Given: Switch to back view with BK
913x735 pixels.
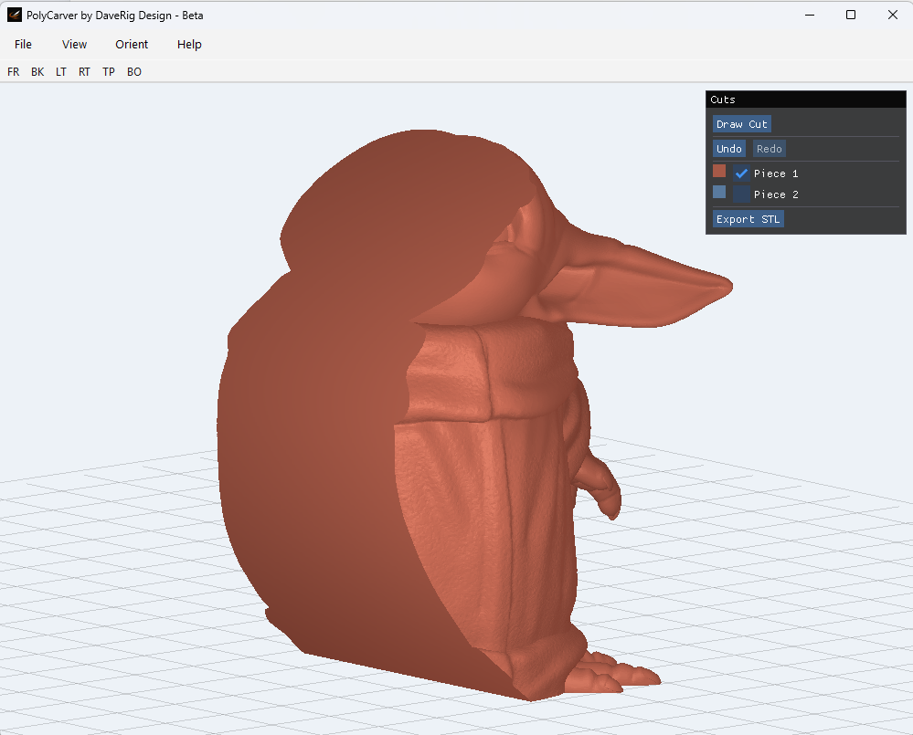Looking at the screenshot, I should 37,71.
